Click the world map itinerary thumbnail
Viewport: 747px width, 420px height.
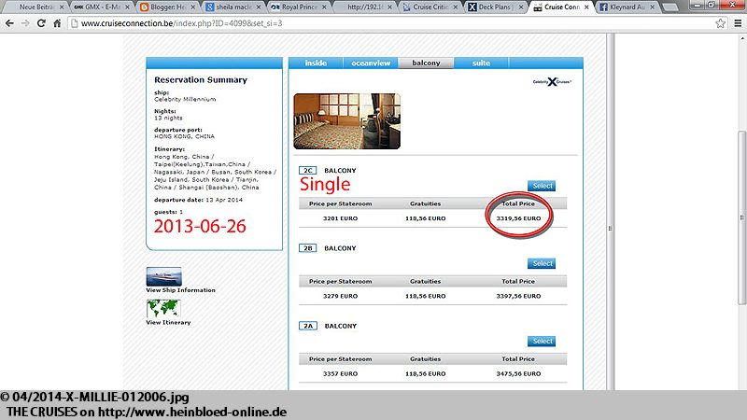click(163, 309)
